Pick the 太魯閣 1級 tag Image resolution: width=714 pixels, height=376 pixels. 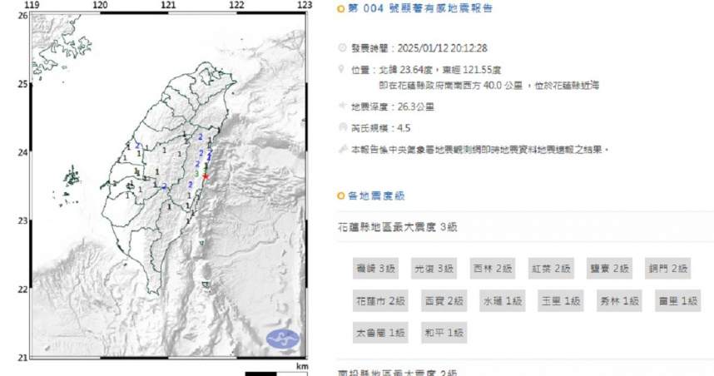coord(380,333)
